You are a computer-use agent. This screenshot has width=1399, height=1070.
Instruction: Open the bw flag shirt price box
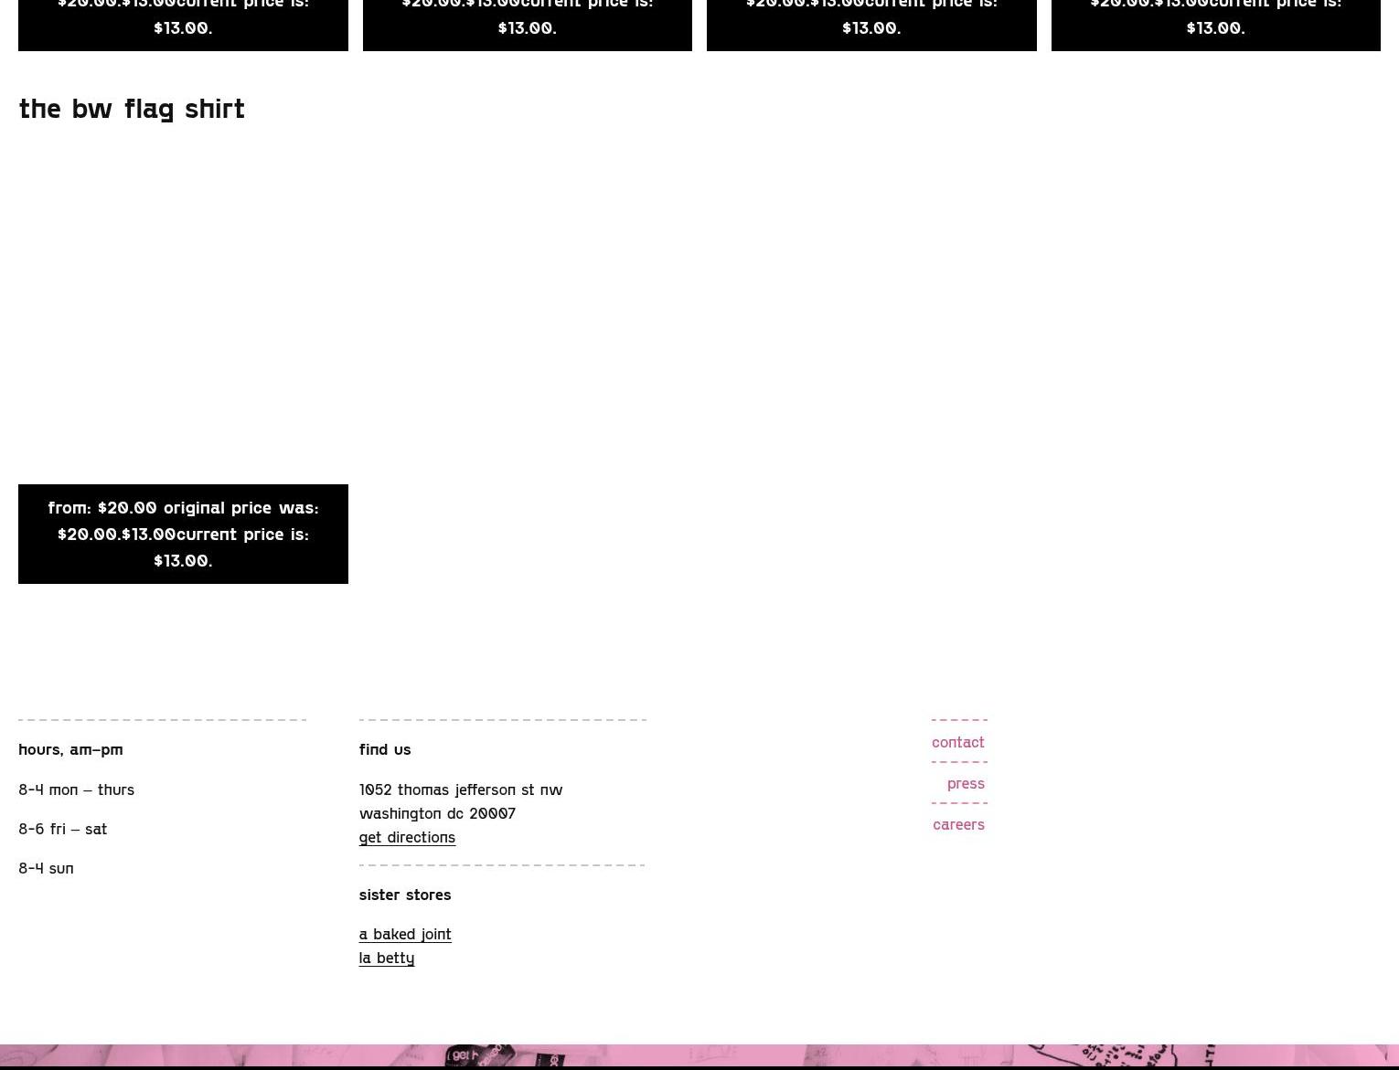pos(183,534)
